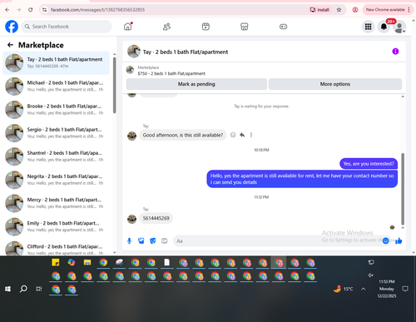
Task: Click Mark as pending button
Action: 196,84
